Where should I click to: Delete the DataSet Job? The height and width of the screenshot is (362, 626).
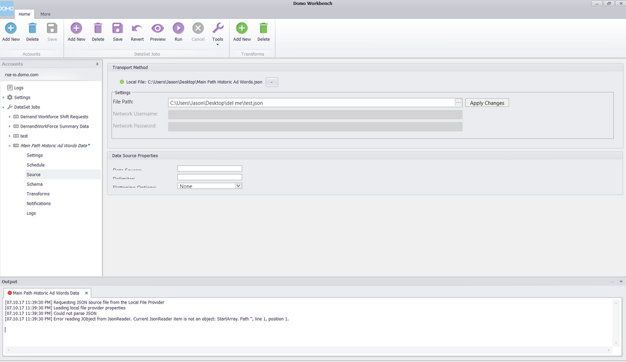click(x=98, y=32)
